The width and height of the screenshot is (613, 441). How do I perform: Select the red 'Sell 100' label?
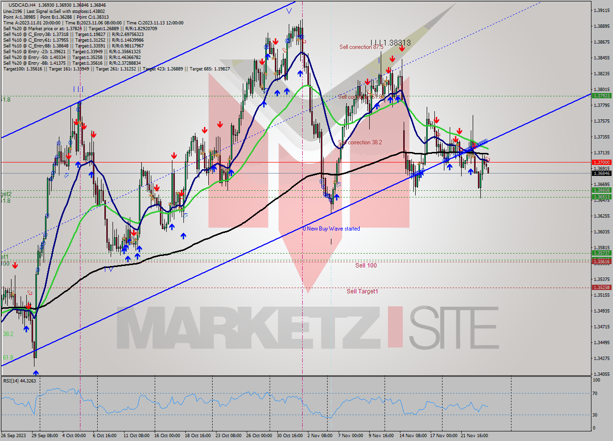click(366, 265)
